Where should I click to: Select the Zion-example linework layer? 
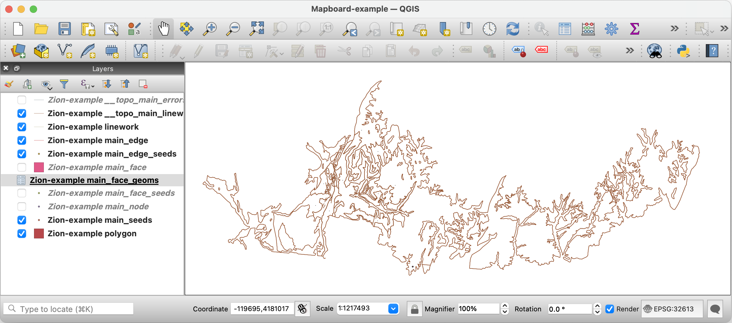tap(93, 127)
